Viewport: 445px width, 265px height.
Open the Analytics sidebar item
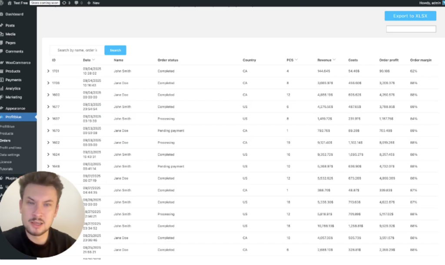pos(13,89)
